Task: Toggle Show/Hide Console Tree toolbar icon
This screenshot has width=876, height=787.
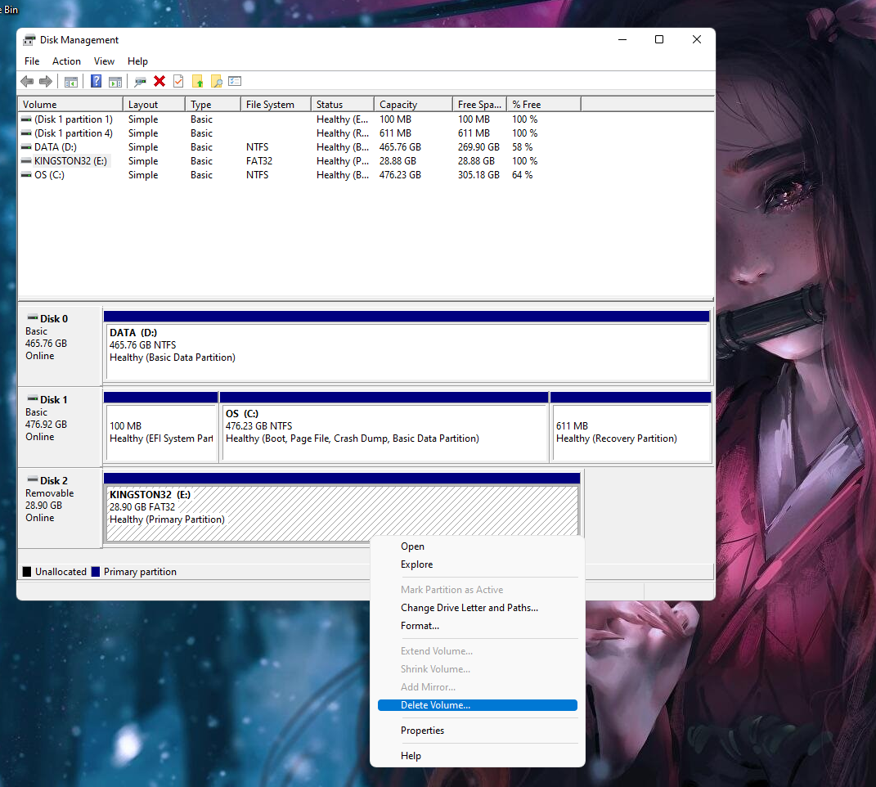Action: point(71,82)
